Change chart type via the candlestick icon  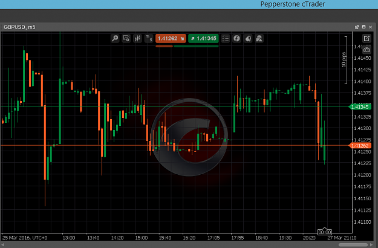pyautogui.click(x=138, y=38)
